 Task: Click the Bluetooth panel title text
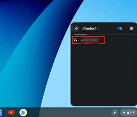pyautogui.click(x=90, y=28)
